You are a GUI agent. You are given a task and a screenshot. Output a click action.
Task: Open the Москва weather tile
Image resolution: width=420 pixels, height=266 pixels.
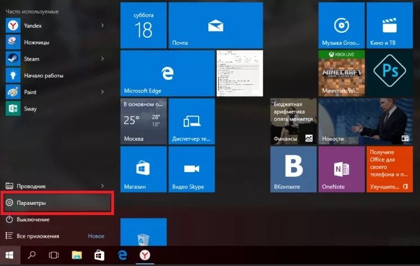(144, 121)
